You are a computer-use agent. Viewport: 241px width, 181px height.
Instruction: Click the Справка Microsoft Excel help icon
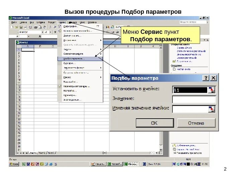174,149
